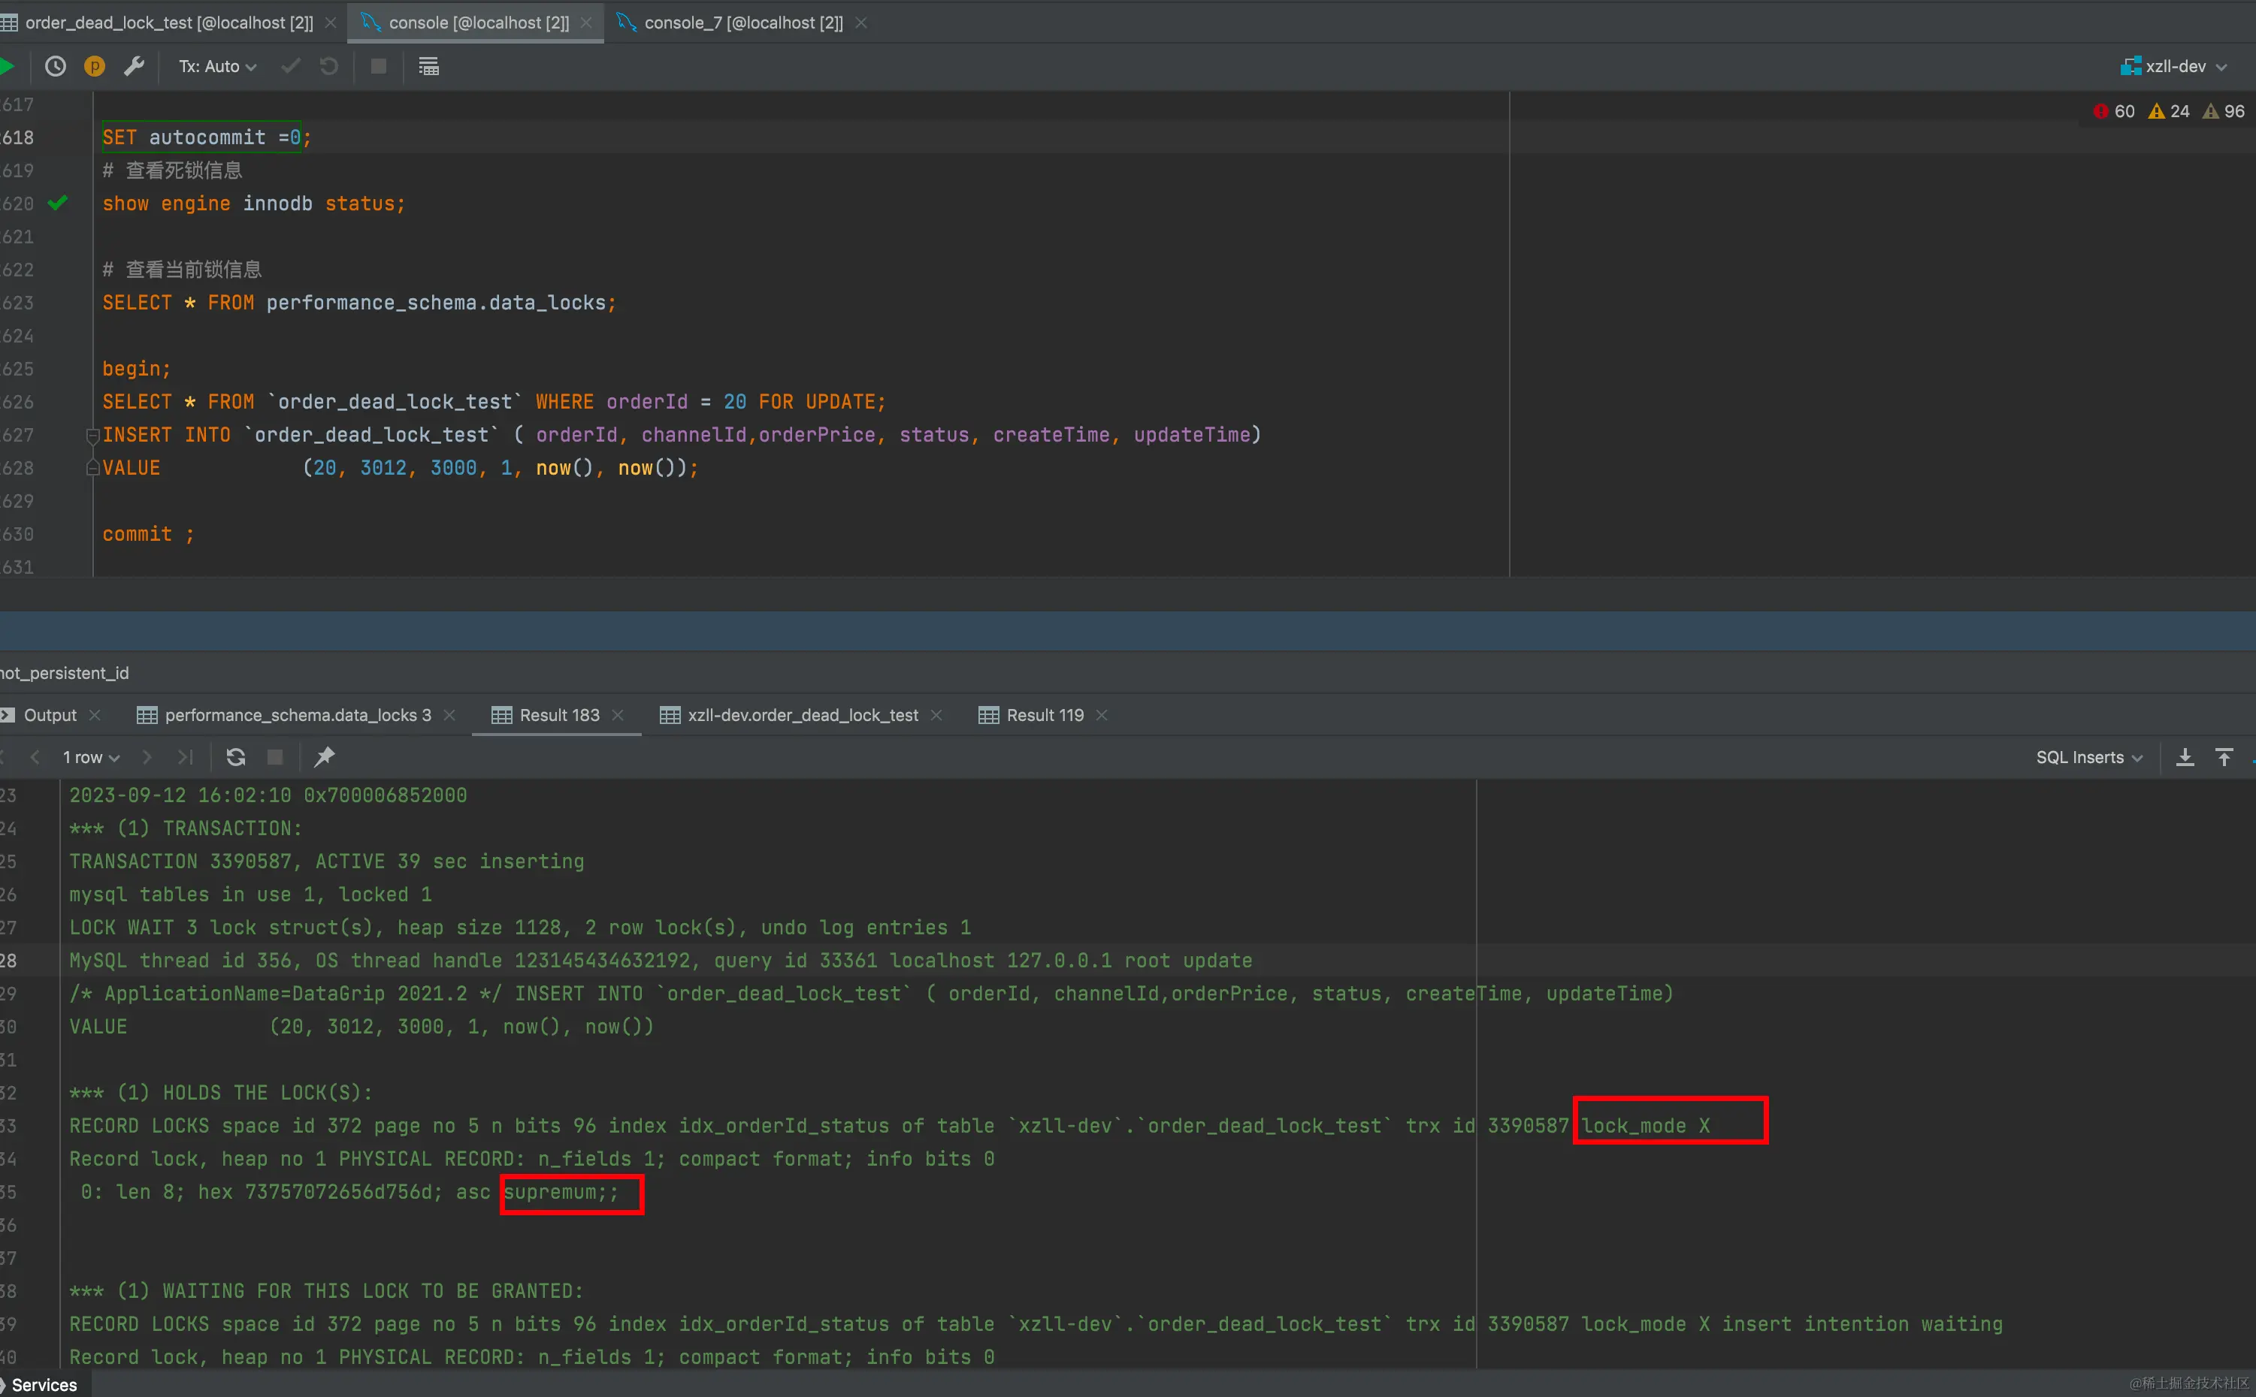The width and height of the screenshot is (2256, 1397).
Task: Click the show engine innodb status; line
Action: coord(253,204)
